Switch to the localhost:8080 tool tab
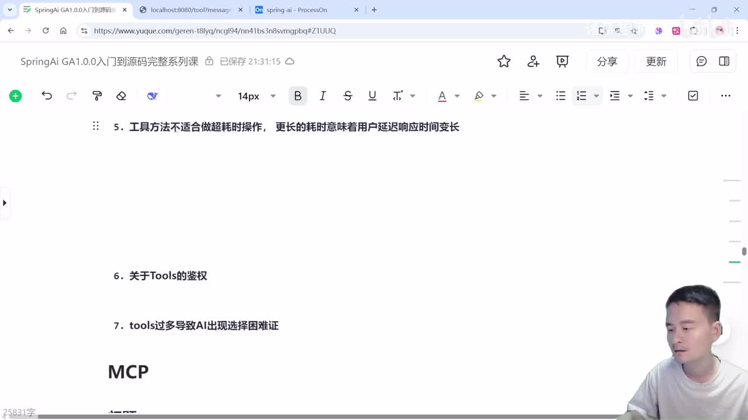748x420 pixels. pos(191,10)
